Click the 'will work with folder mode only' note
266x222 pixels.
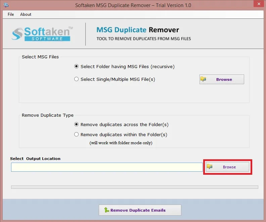click(121, 143)
